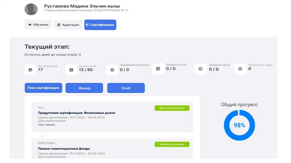
Task: Open the Сертификация tab
Action: click(100, 25)
